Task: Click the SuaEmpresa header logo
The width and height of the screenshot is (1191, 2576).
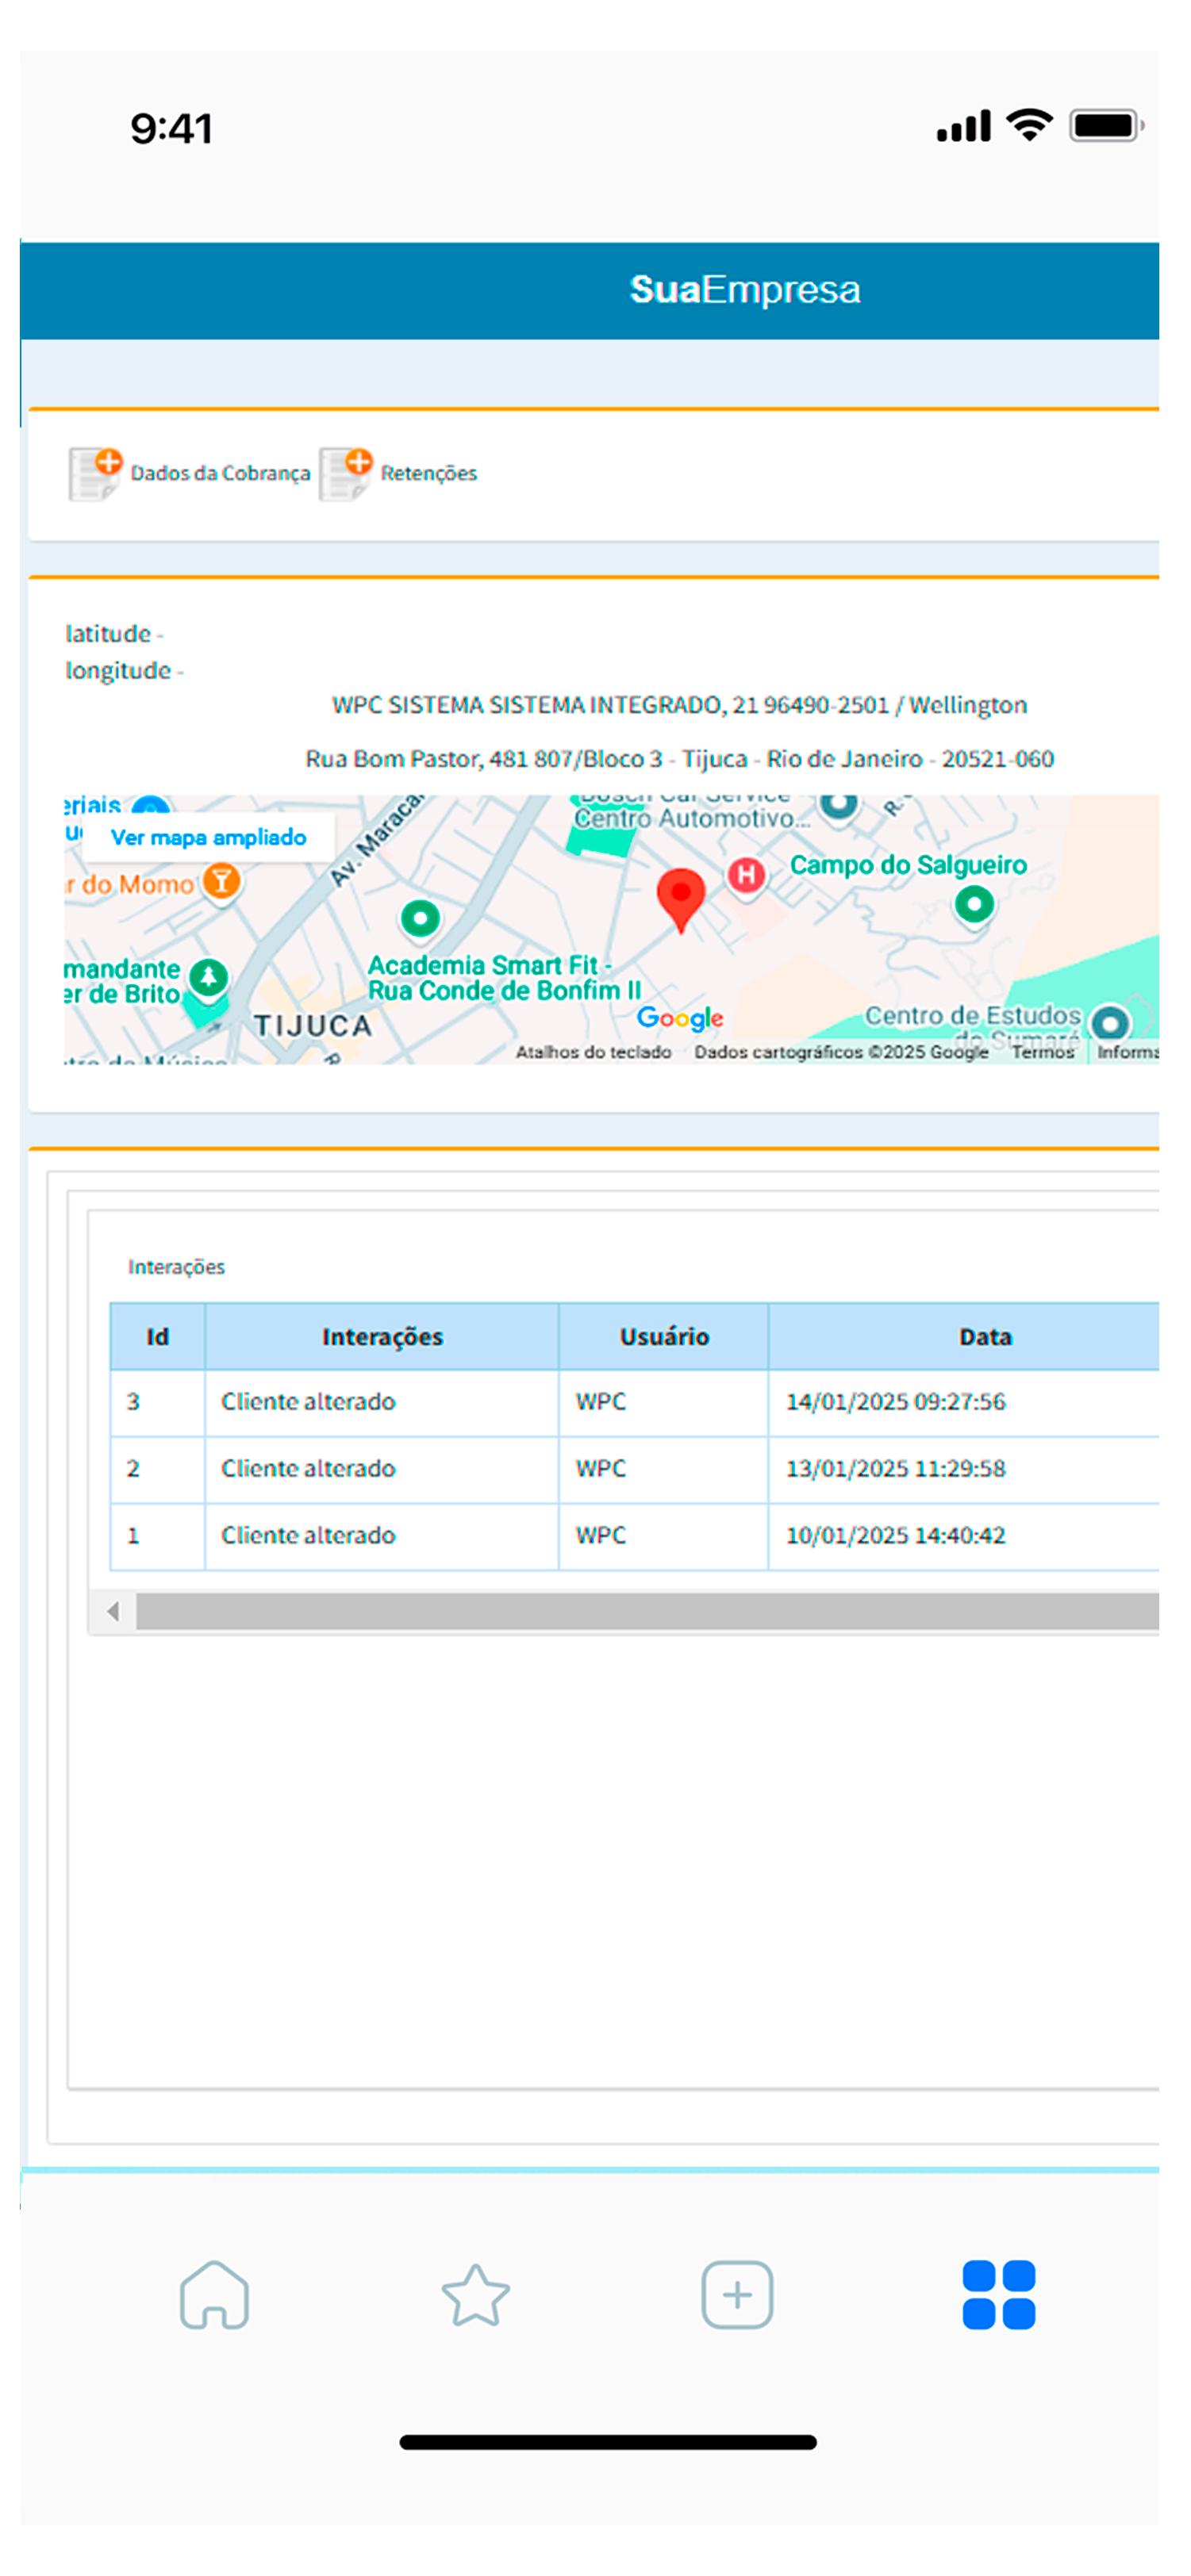Action: [743, 290]
